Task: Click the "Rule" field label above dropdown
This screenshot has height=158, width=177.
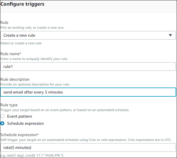Action: click(x=4, y=22)
